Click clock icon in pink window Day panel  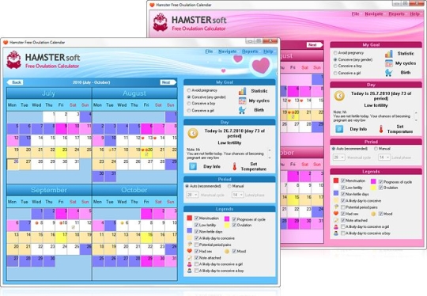(x=339, y=96)
